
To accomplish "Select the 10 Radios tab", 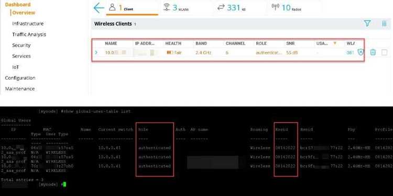I will click(287, 8).
